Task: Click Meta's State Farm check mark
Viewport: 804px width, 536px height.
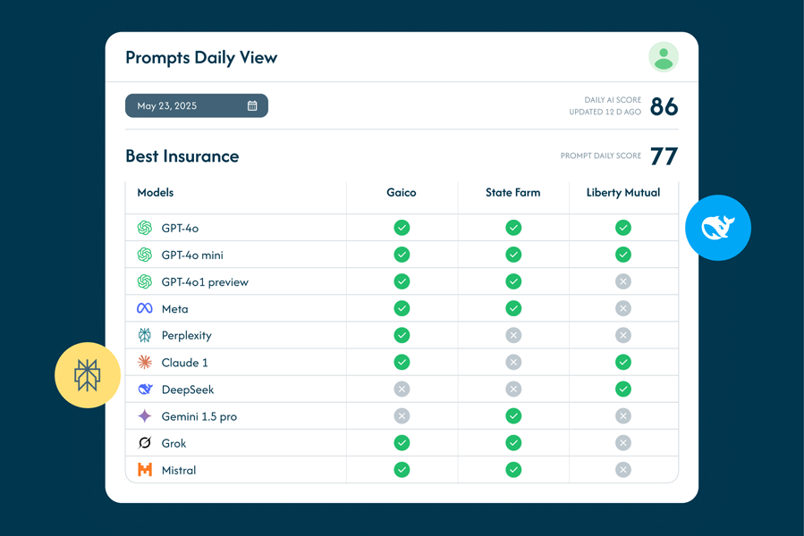Action: click(513, 308)
